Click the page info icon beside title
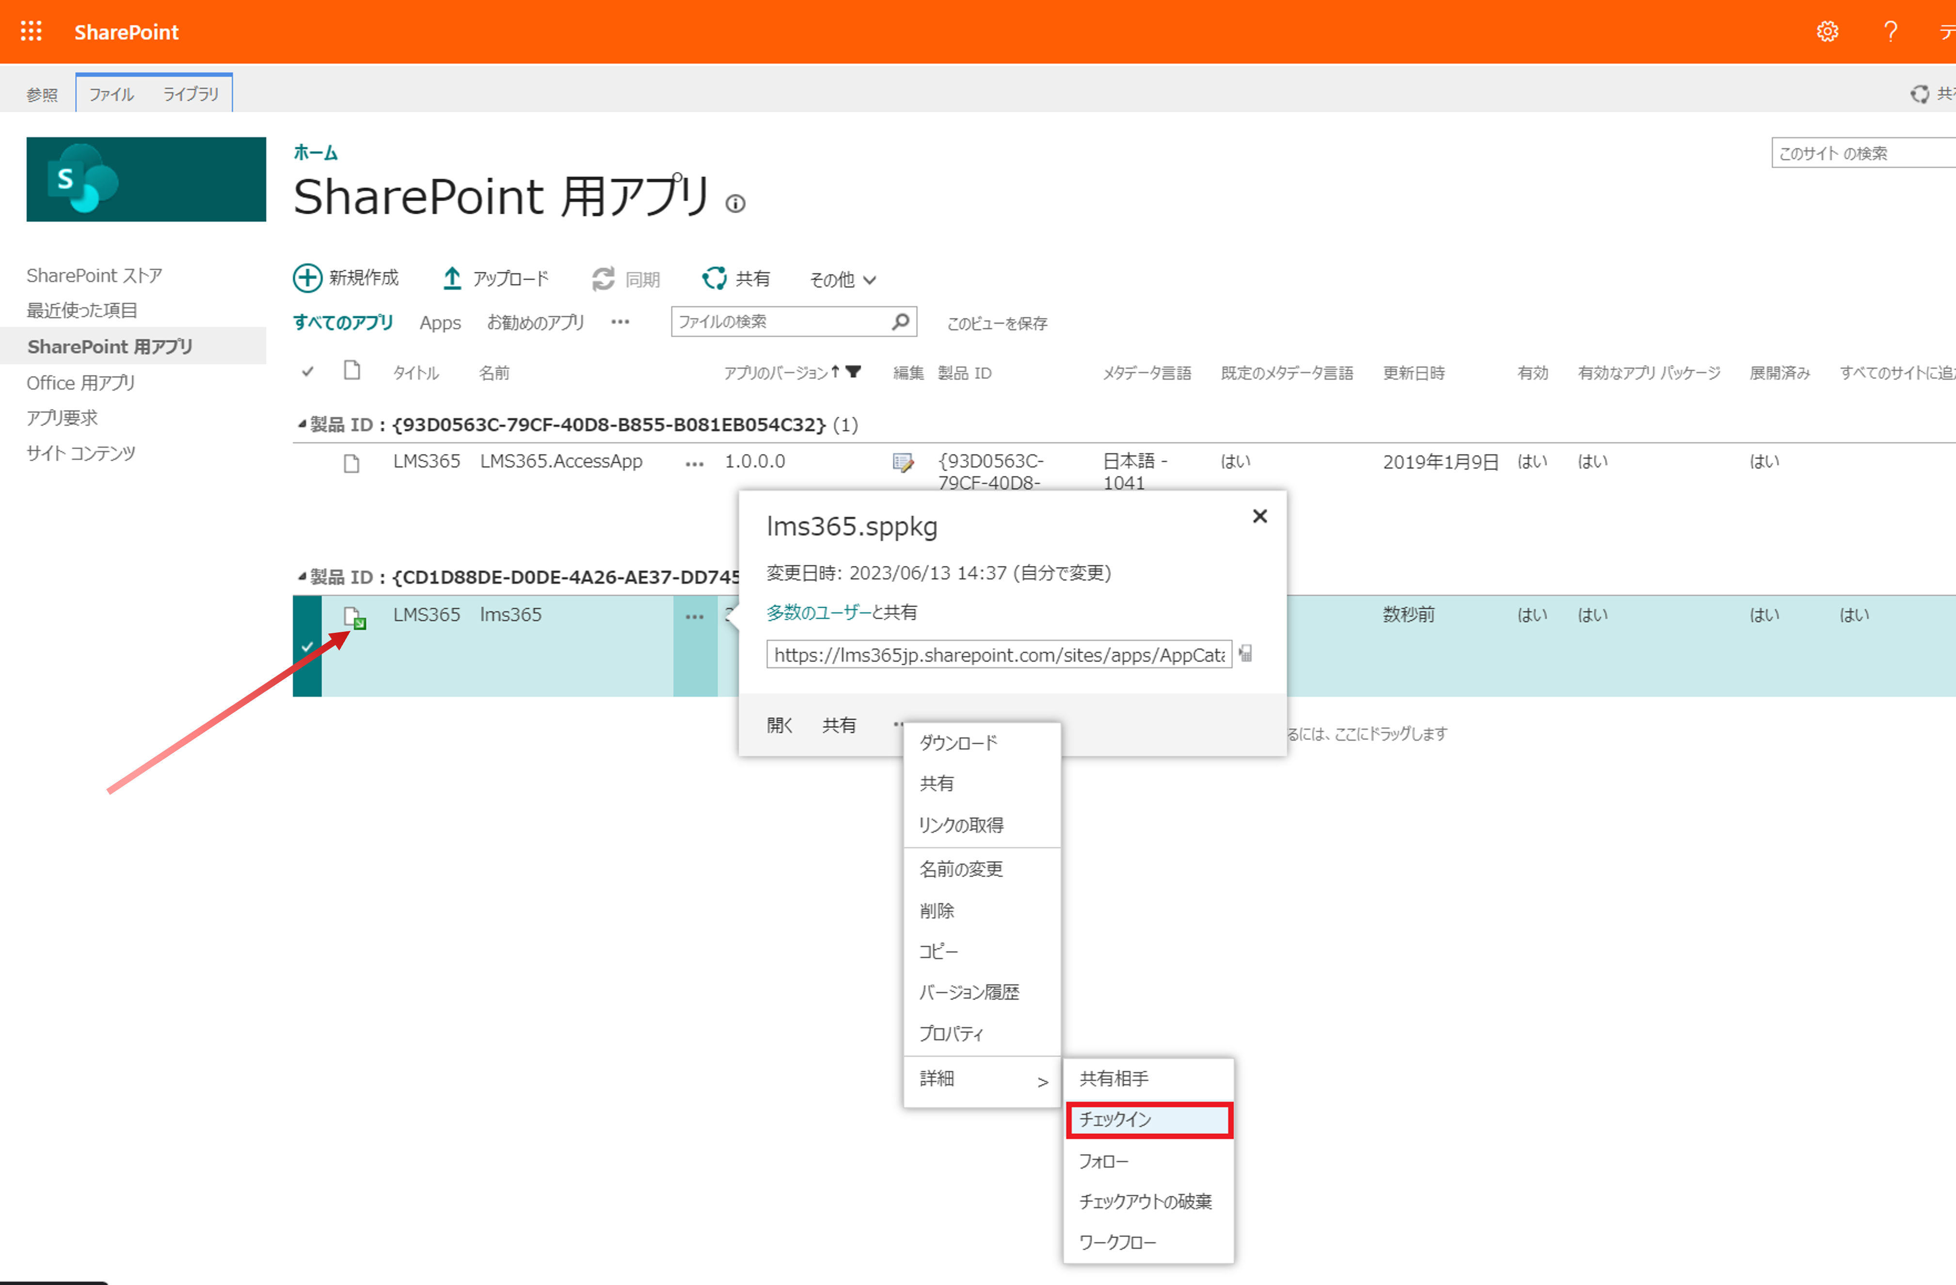The image size is (1956, 1285). pos(735,203)
